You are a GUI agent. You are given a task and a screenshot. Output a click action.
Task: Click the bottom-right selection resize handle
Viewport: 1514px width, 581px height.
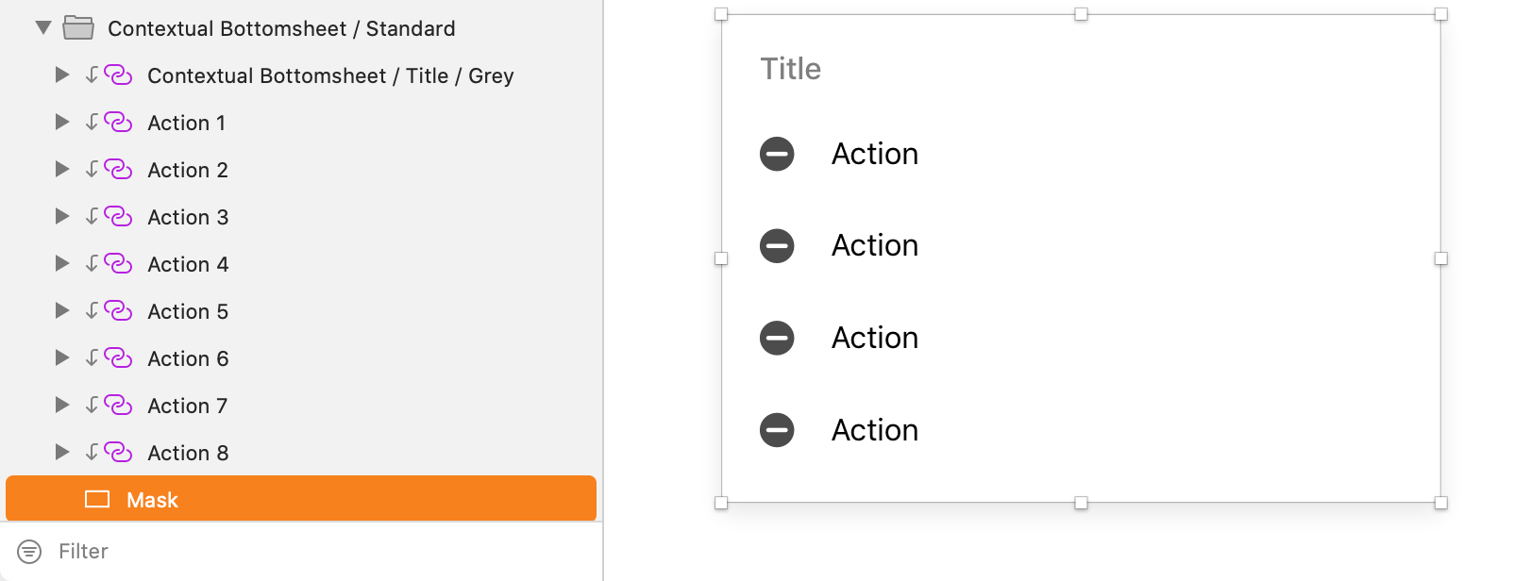(x=1440, y=503)
